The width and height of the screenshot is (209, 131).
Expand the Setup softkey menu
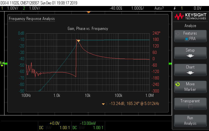[190, 53]
